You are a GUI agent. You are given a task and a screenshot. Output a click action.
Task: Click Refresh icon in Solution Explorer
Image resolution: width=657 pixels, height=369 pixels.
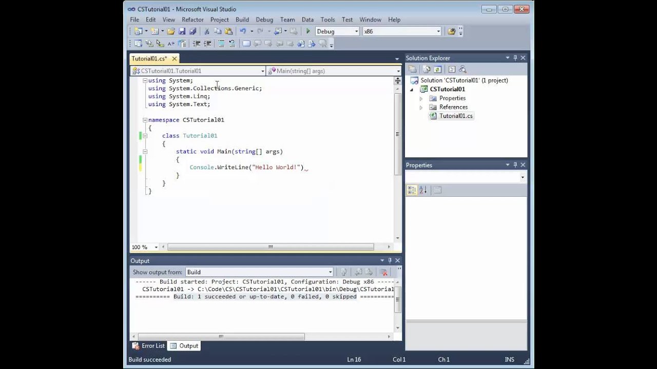(437, 69)
